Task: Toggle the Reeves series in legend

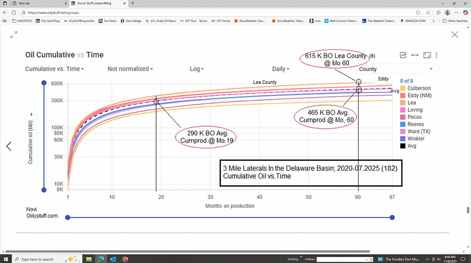Action: click(x=412, y=124)
